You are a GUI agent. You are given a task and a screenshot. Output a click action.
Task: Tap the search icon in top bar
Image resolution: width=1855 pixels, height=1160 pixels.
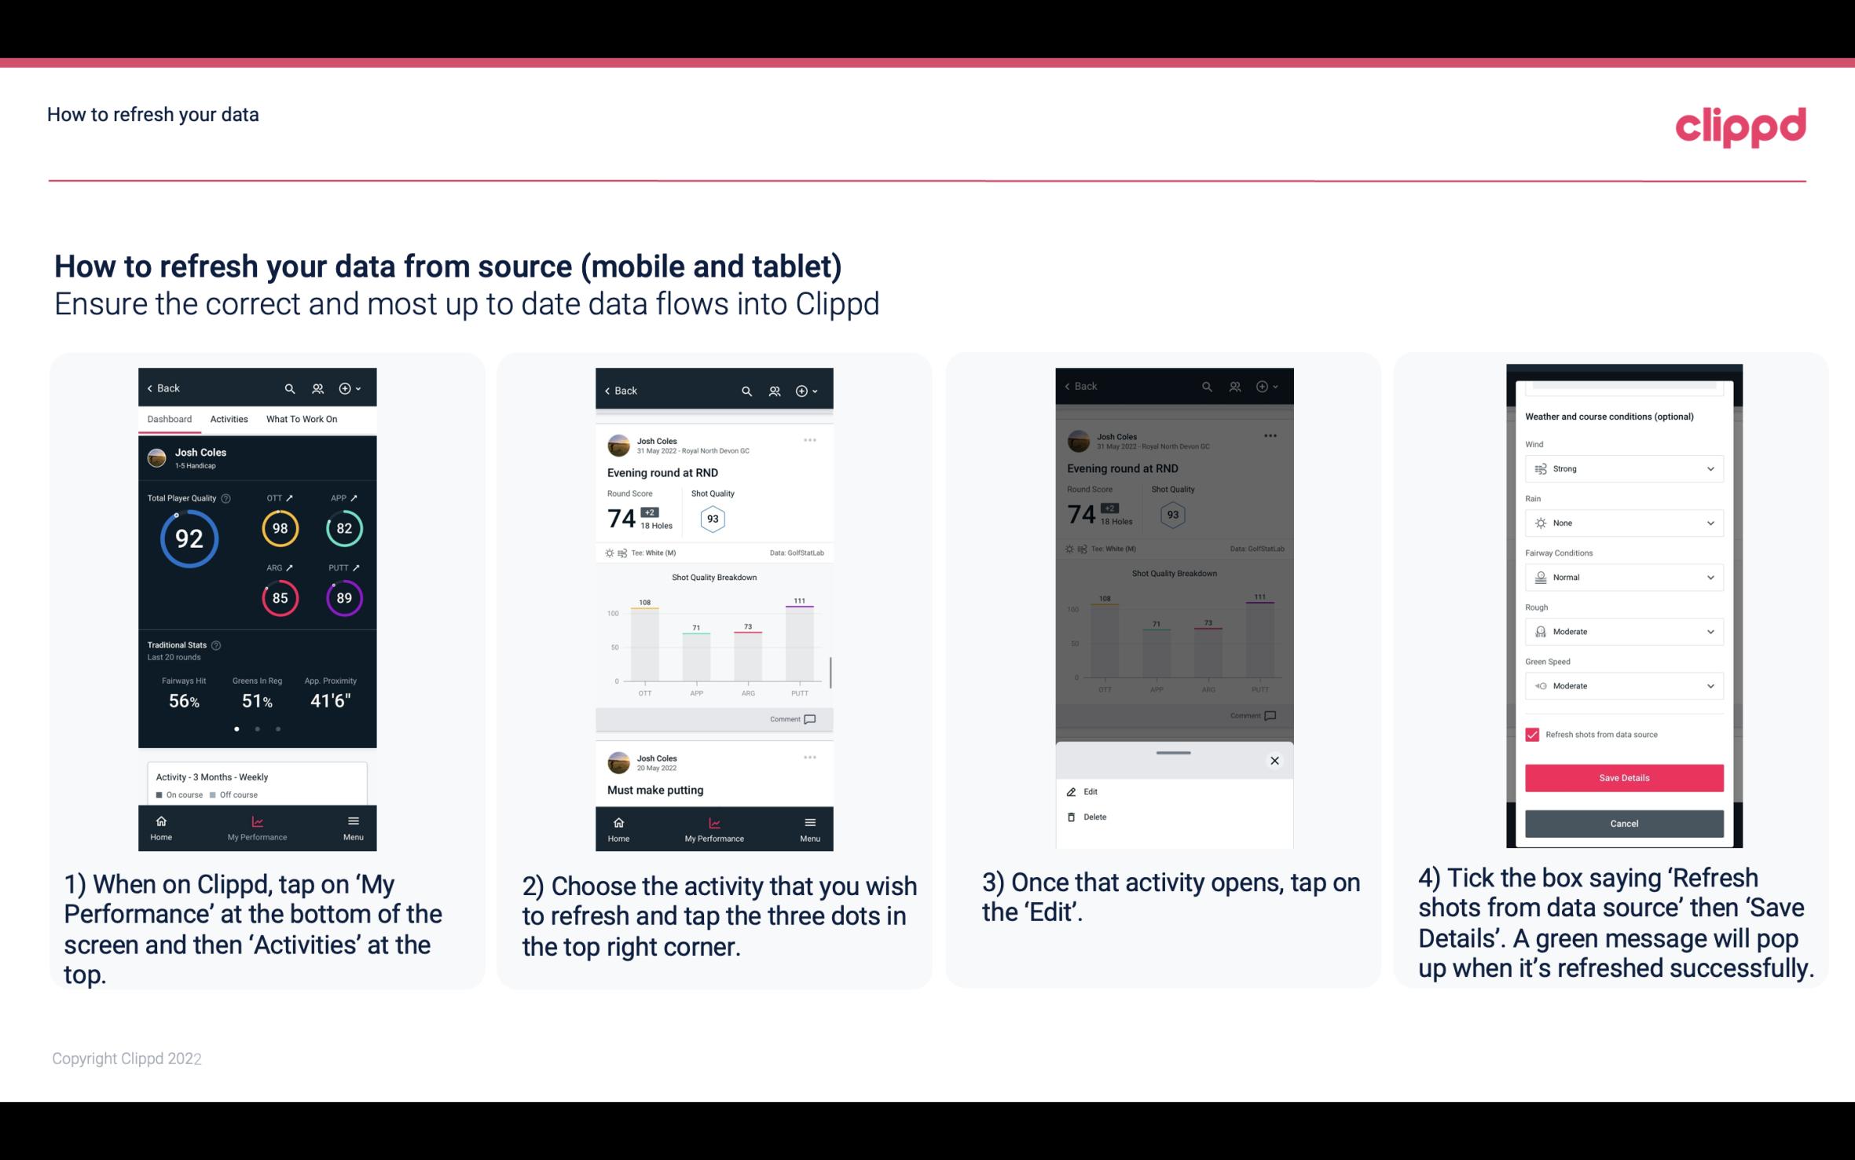click(x=291, y=387)
